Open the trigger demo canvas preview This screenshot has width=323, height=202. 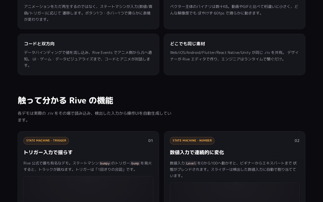click(88, 189)
